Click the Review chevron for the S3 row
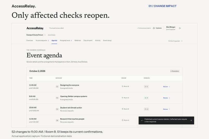Image resolution: width=209 pixels, height=139 pixels. (170, 109)
